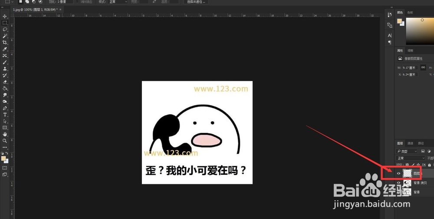Screen dimensions: 434x219
Task: Hide the 图层 1 layer via eye icon
Action: pos(398,173)
